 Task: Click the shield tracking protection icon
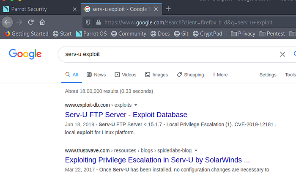[88, 22]
